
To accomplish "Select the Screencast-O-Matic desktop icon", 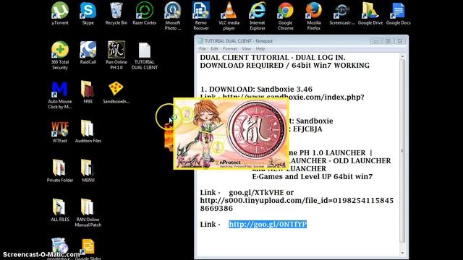I will pos(342,14).
